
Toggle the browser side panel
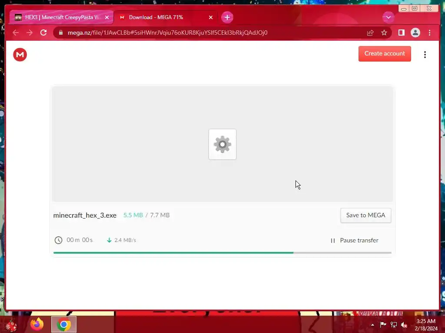(401, 33)
